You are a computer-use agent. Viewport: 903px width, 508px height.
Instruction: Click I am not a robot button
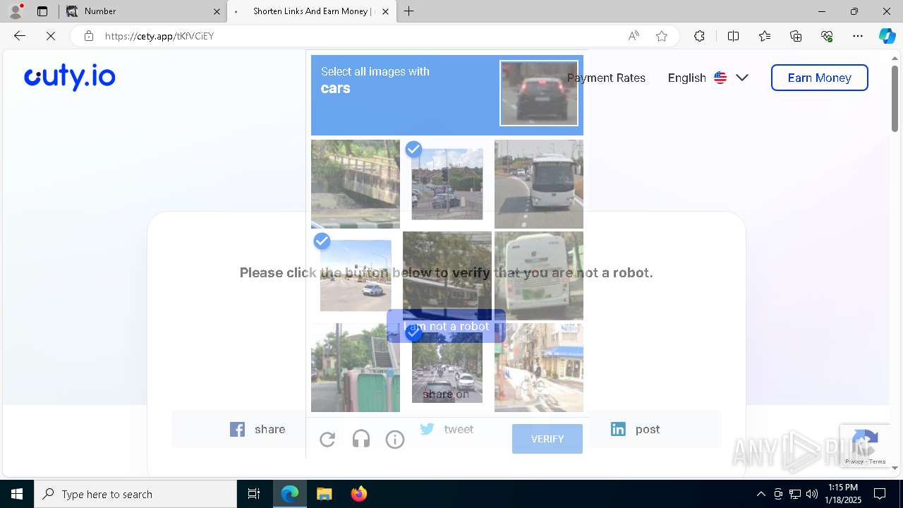click(x=446, y=326)
